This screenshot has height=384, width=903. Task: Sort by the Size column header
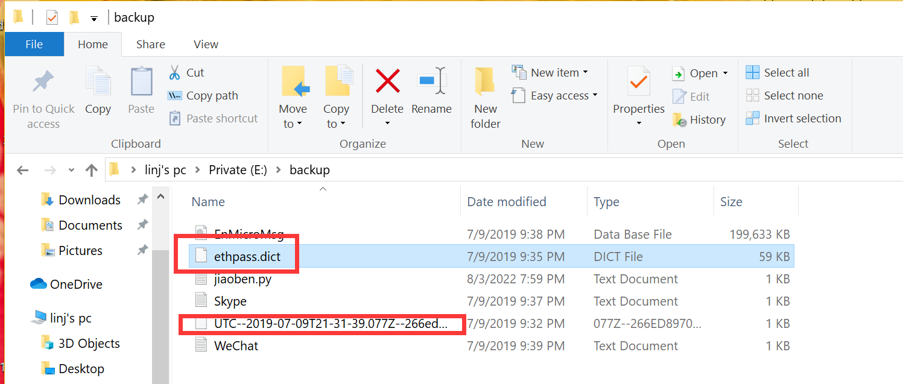731,202
